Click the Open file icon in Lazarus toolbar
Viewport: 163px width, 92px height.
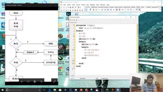pyautogui.click(x=67, y=7)
